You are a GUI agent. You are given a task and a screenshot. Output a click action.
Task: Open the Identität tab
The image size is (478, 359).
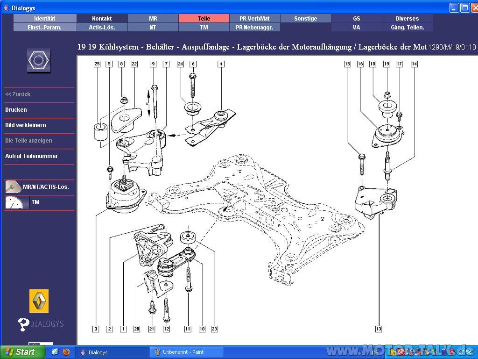point(45,18)
